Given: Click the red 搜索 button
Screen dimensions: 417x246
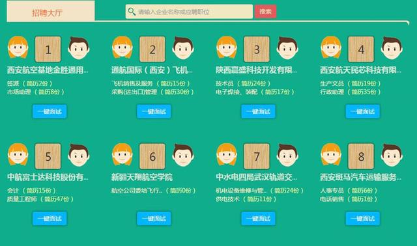Looking at the screenshot, I should [265, 12].
